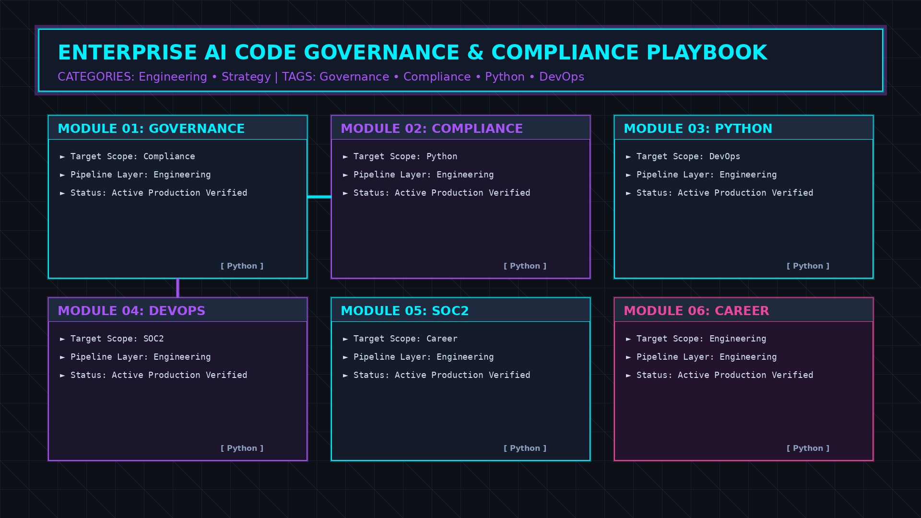The width and height of the screenshot is (921, 518).
Task: Click Status line in SOC2 module
Action: [x=437, y=375]
